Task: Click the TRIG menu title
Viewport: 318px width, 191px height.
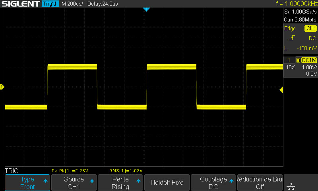Action: (x=12, y=171)
